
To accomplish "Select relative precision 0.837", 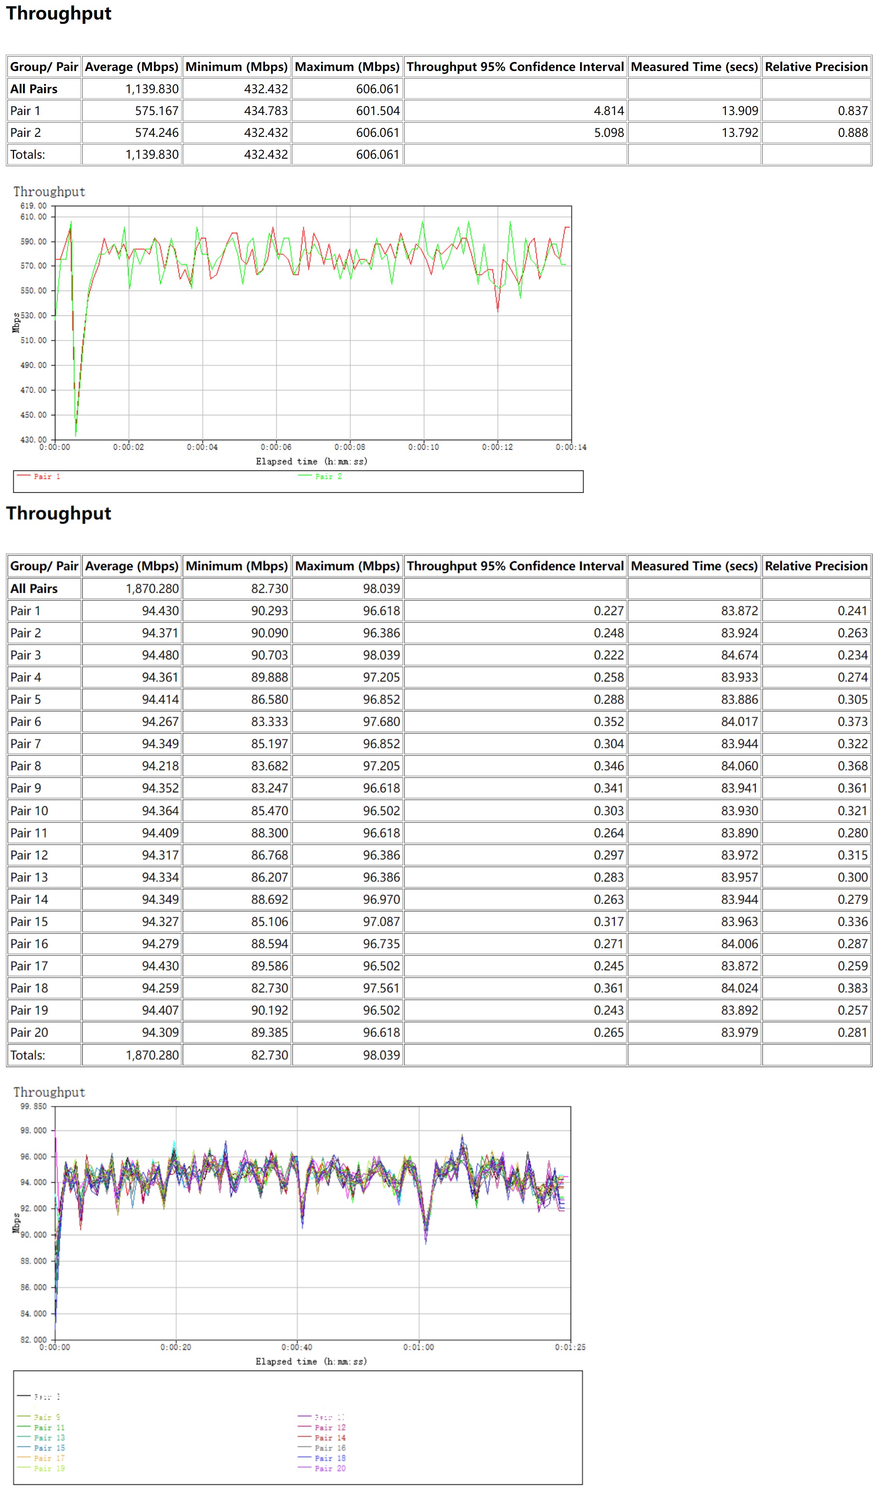I will pyautogui.click(x=853, y=111).
